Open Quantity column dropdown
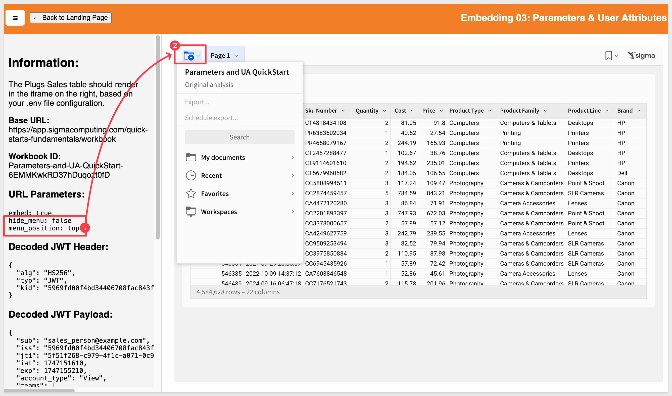 [x=385, y=111]
